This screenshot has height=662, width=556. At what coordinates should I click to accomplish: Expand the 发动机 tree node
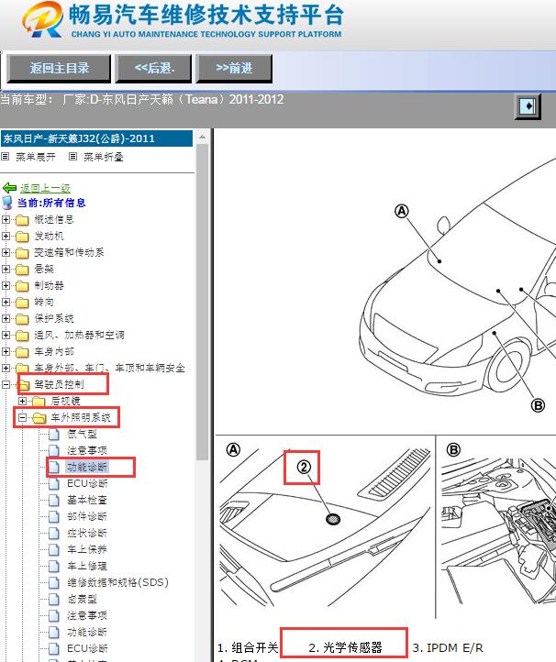tap(6, 236)
